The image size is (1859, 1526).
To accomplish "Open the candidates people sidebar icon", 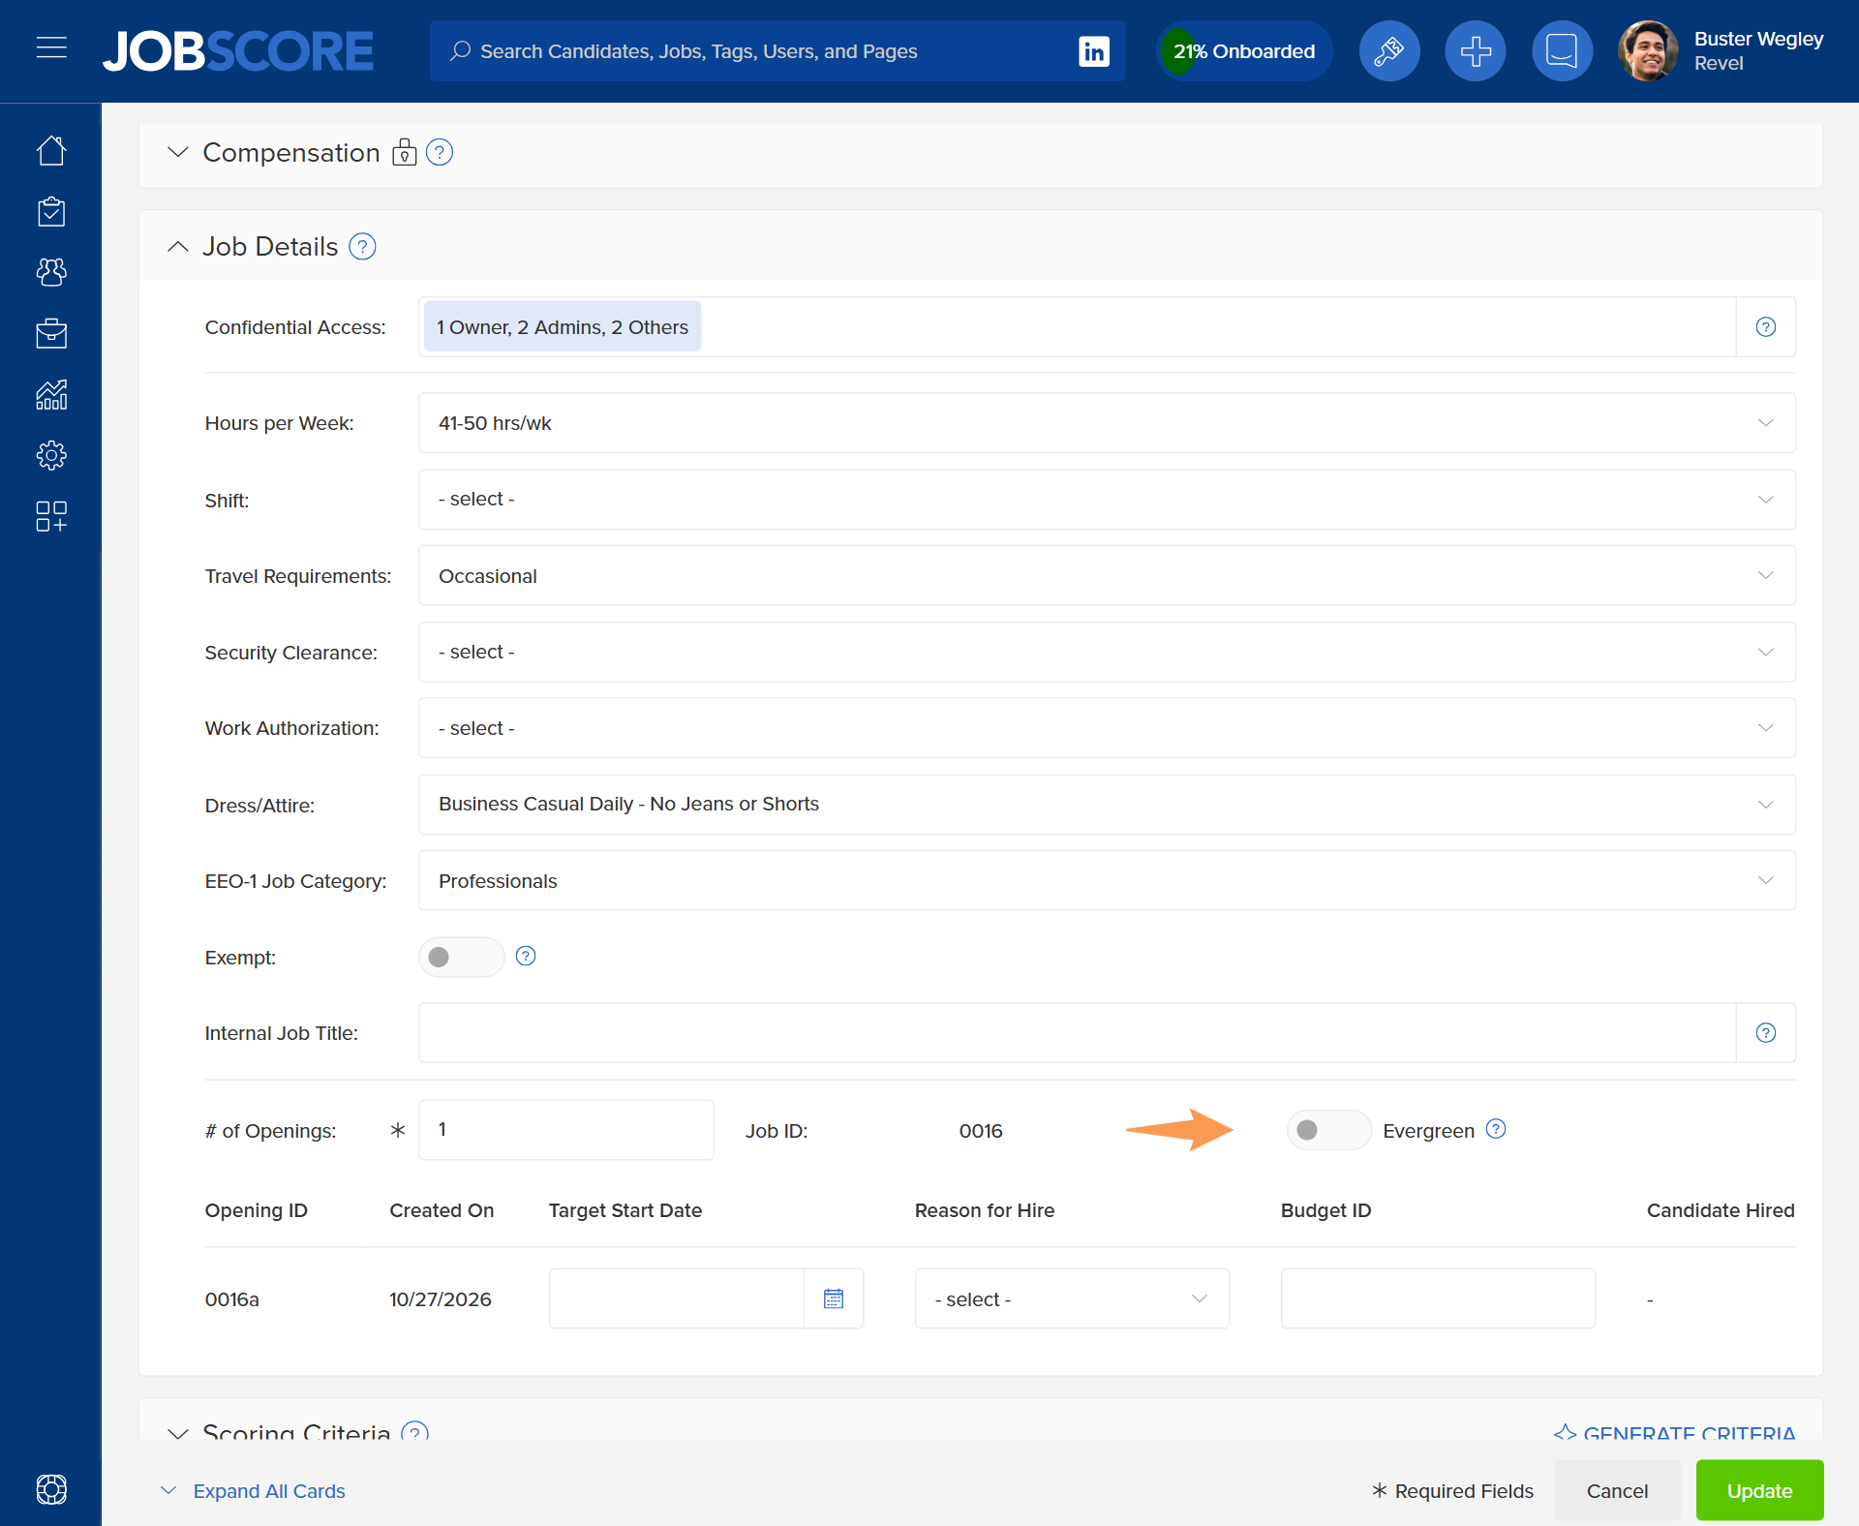I will (51, 272).
